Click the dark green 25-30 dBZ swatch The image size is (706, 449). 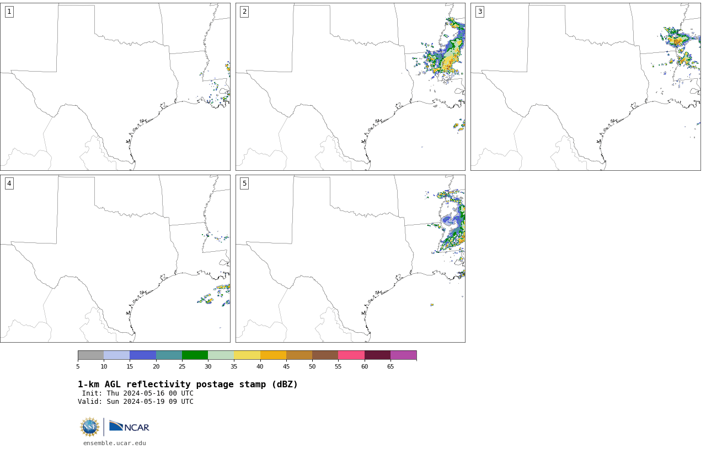tap(195, 355)
